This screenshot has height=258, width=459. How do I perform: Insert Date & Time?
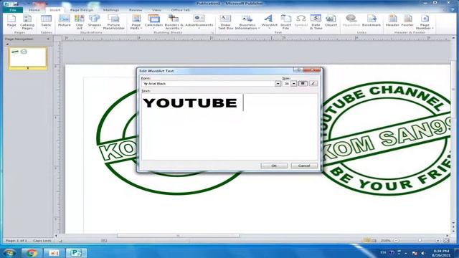coord(316,22)
